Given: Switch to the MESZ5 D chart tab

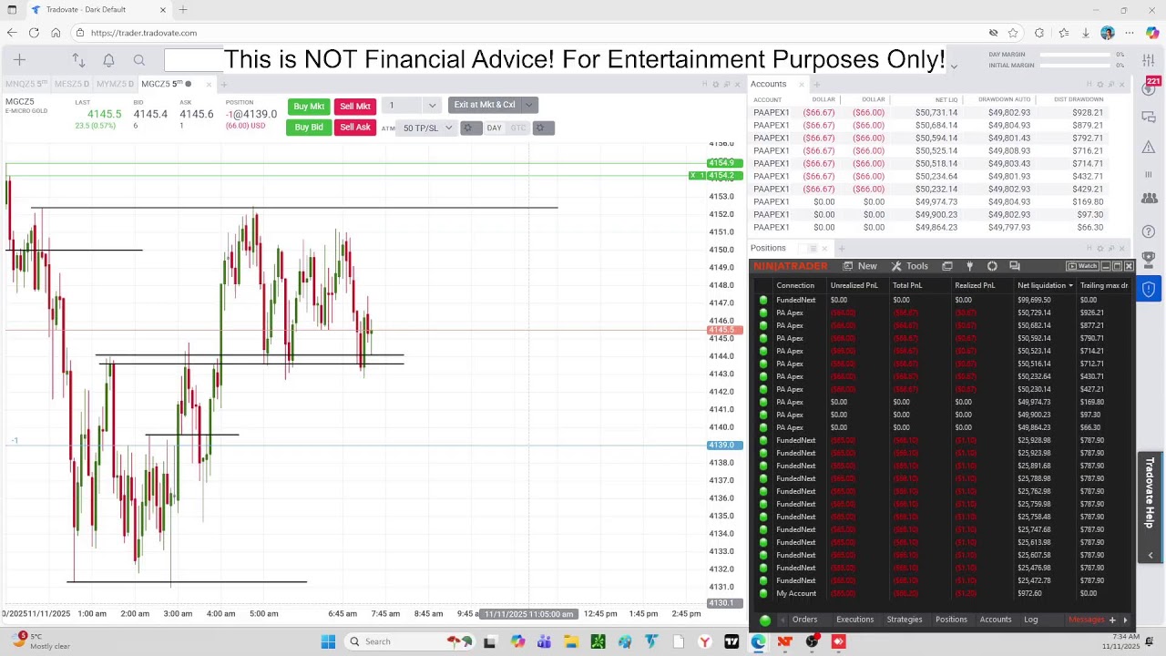Looking at the screenshot, I should (x=71, y=84).
